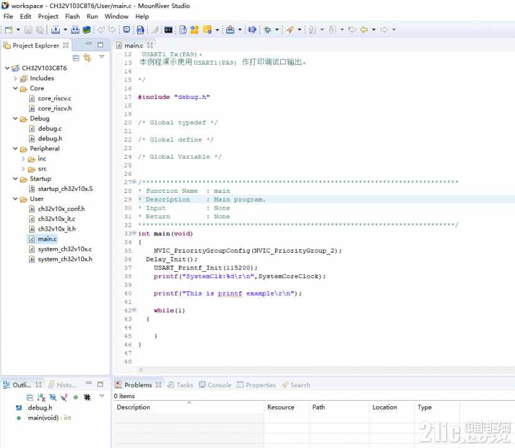
Task: Click the Collapse All icon in Project Explorer
Action: click(x=76, y=58)
